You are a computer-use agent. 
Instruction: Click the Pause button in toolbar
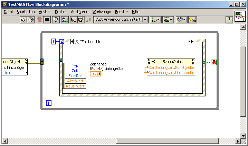coord(47,20)
